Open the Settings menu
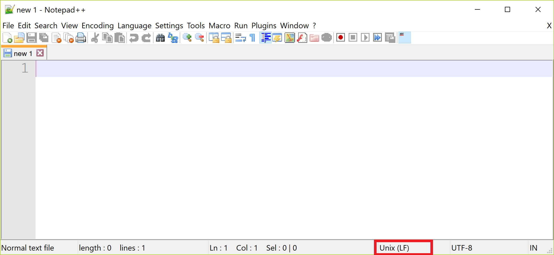 (169, 26)
